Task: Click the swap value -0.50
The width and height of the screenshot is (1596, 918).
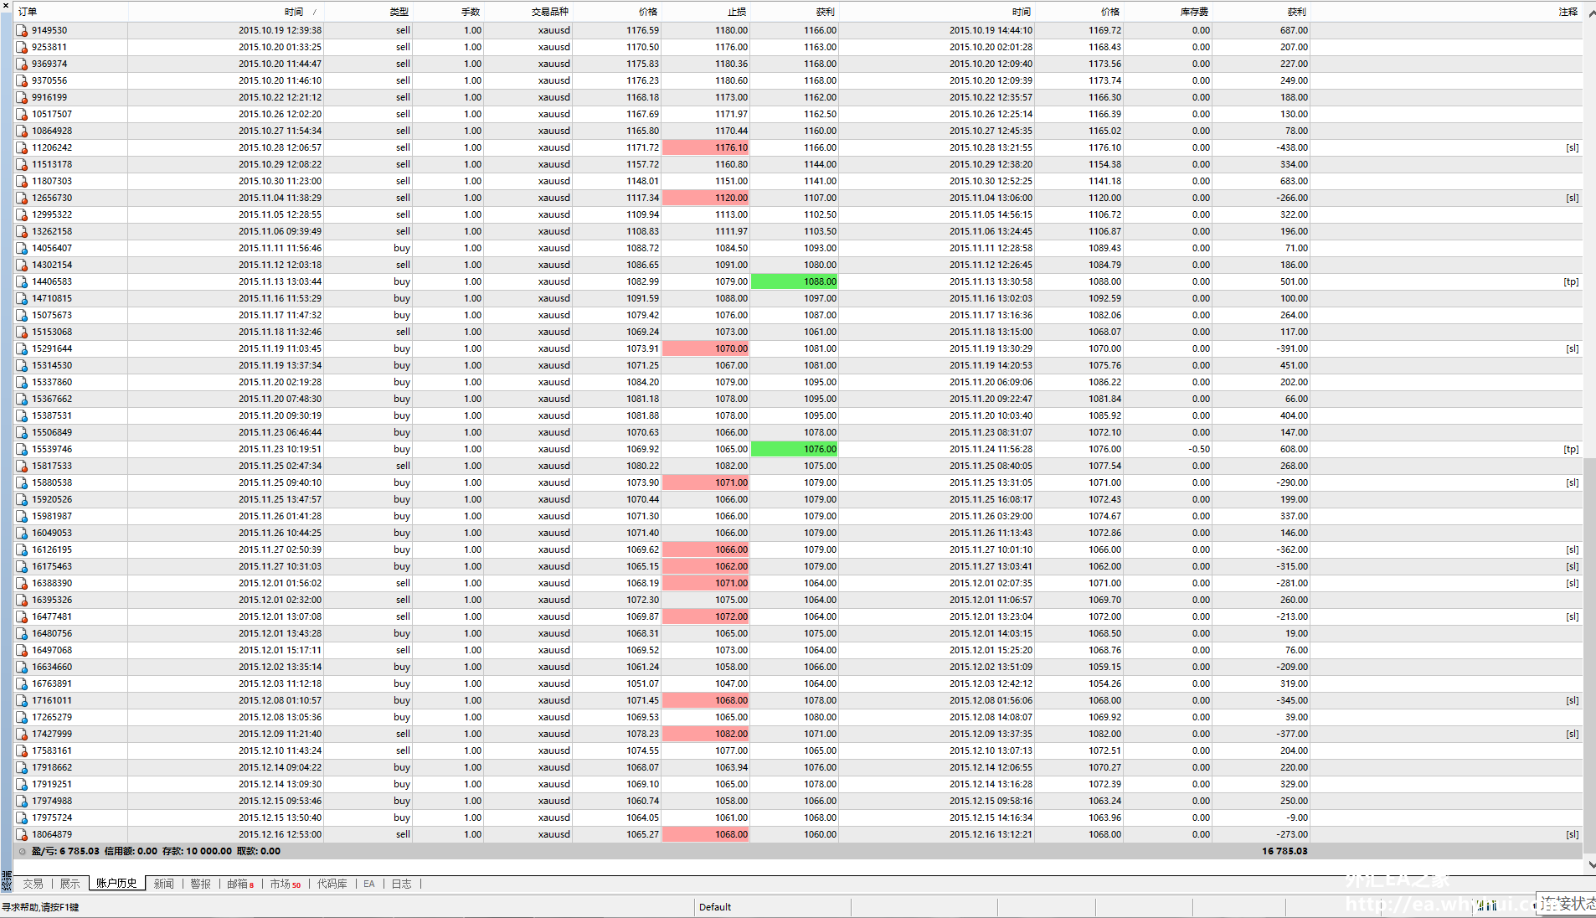Action: coord(1199,449)
